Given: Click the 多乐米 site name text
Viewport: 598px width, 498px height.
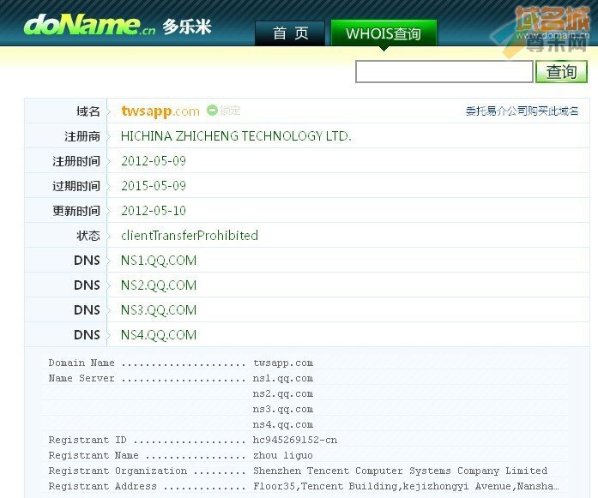Looking at the screenshot, I should (x=187, y=27).
